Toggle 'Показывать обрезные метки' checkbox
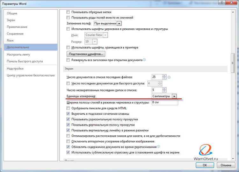 (68, 12)
